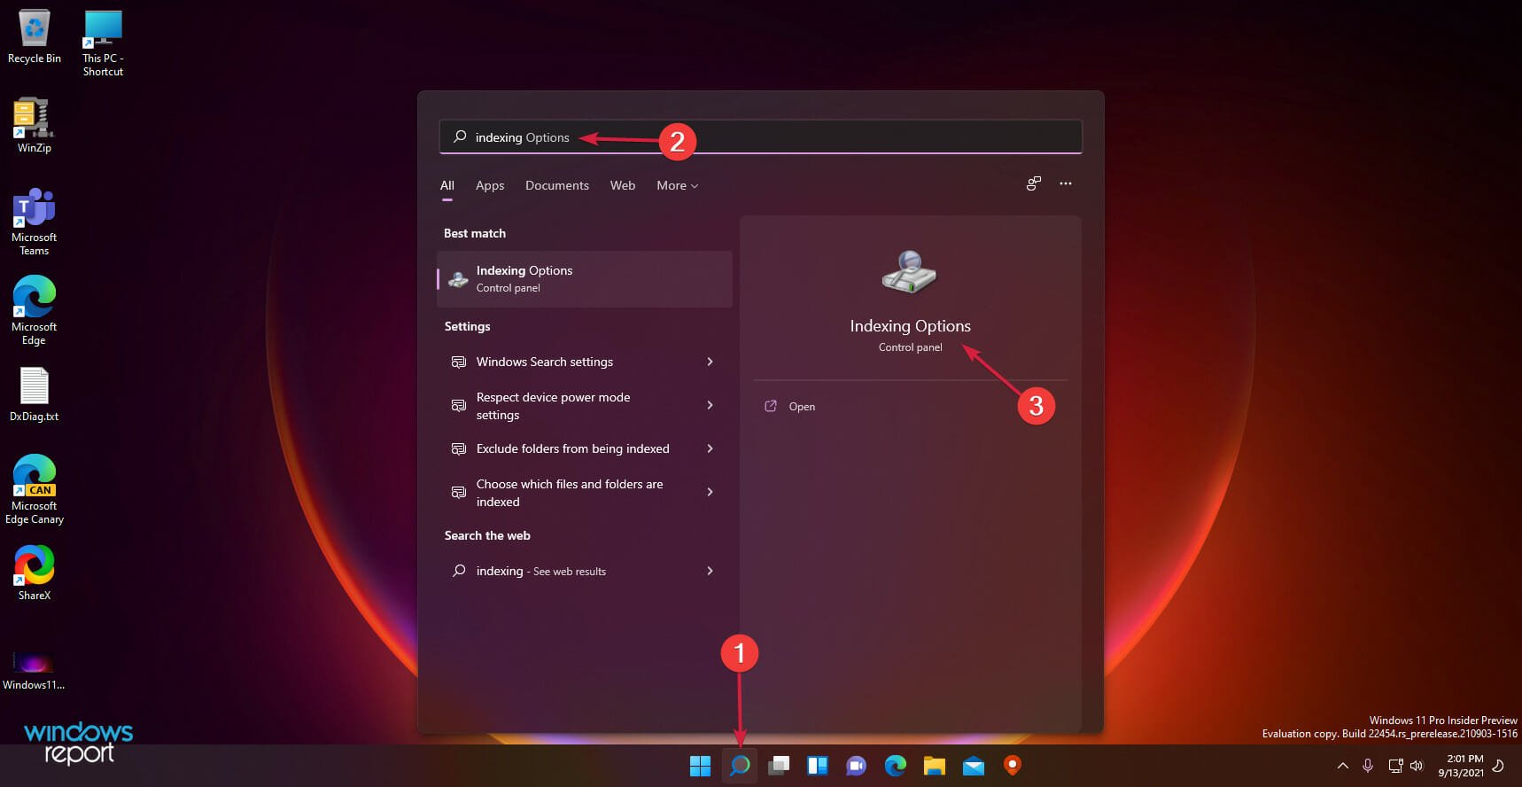Select the Windows11 image file on desktop
This screenshot has width=1522, height=787.
34,670
